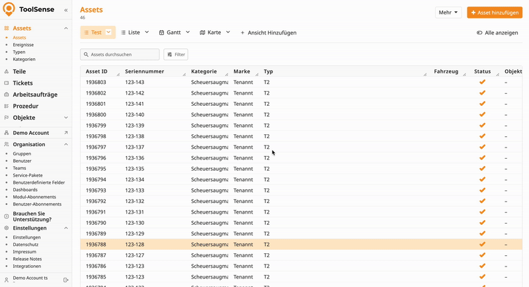The width and height of the screenshot is (529, 287).
Task: Click the Teile sidebar icon
Action: click(x=7, y=71)
